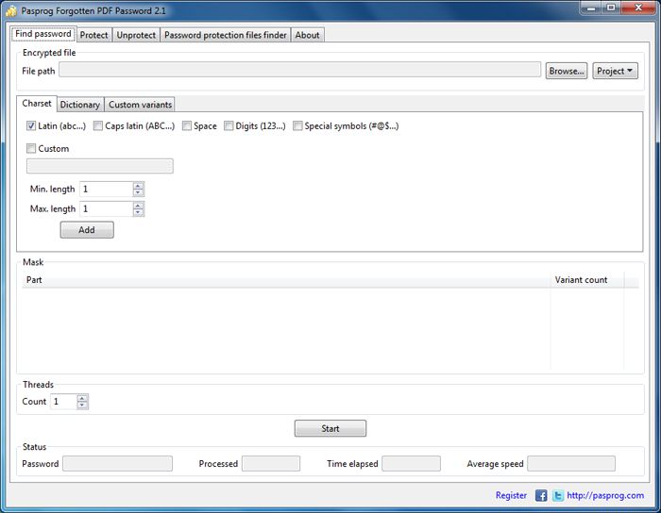Decrease Threads Count with down arrow
The width and height of the screenshot is (661, 513).
(x=83, y=405)
